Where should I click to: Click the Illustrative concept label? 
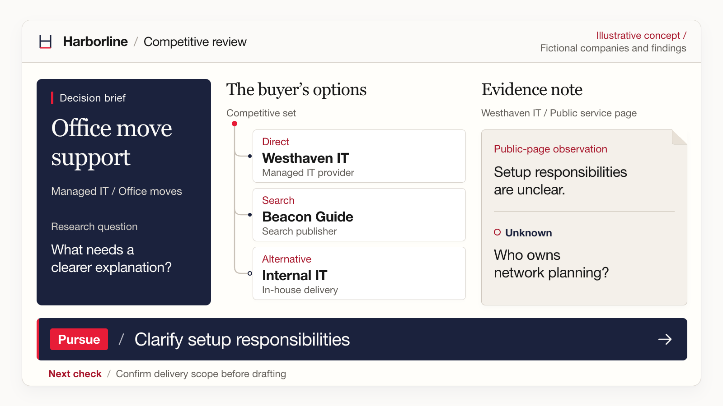[641, 36]
